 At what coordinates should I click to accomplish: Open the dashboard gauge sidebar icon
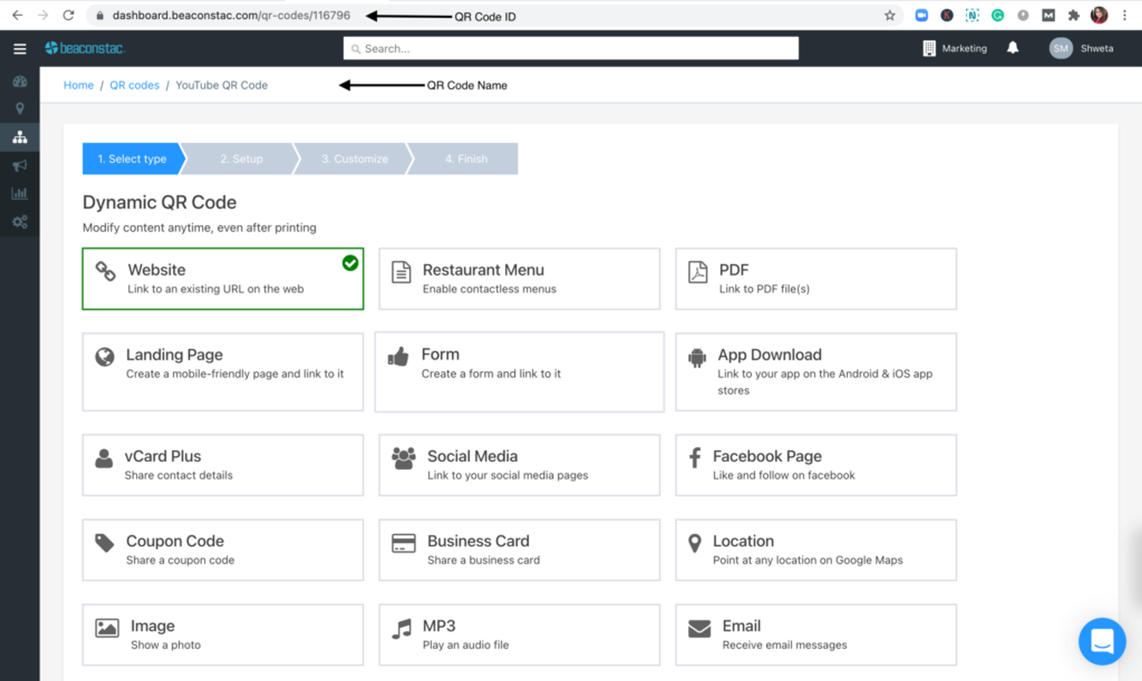[20, 82]
